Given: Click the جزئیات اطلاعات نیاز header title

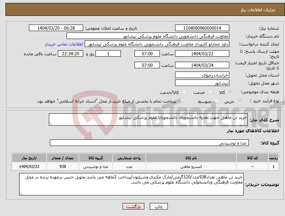Looking at the screenshot, I should 258,10.
